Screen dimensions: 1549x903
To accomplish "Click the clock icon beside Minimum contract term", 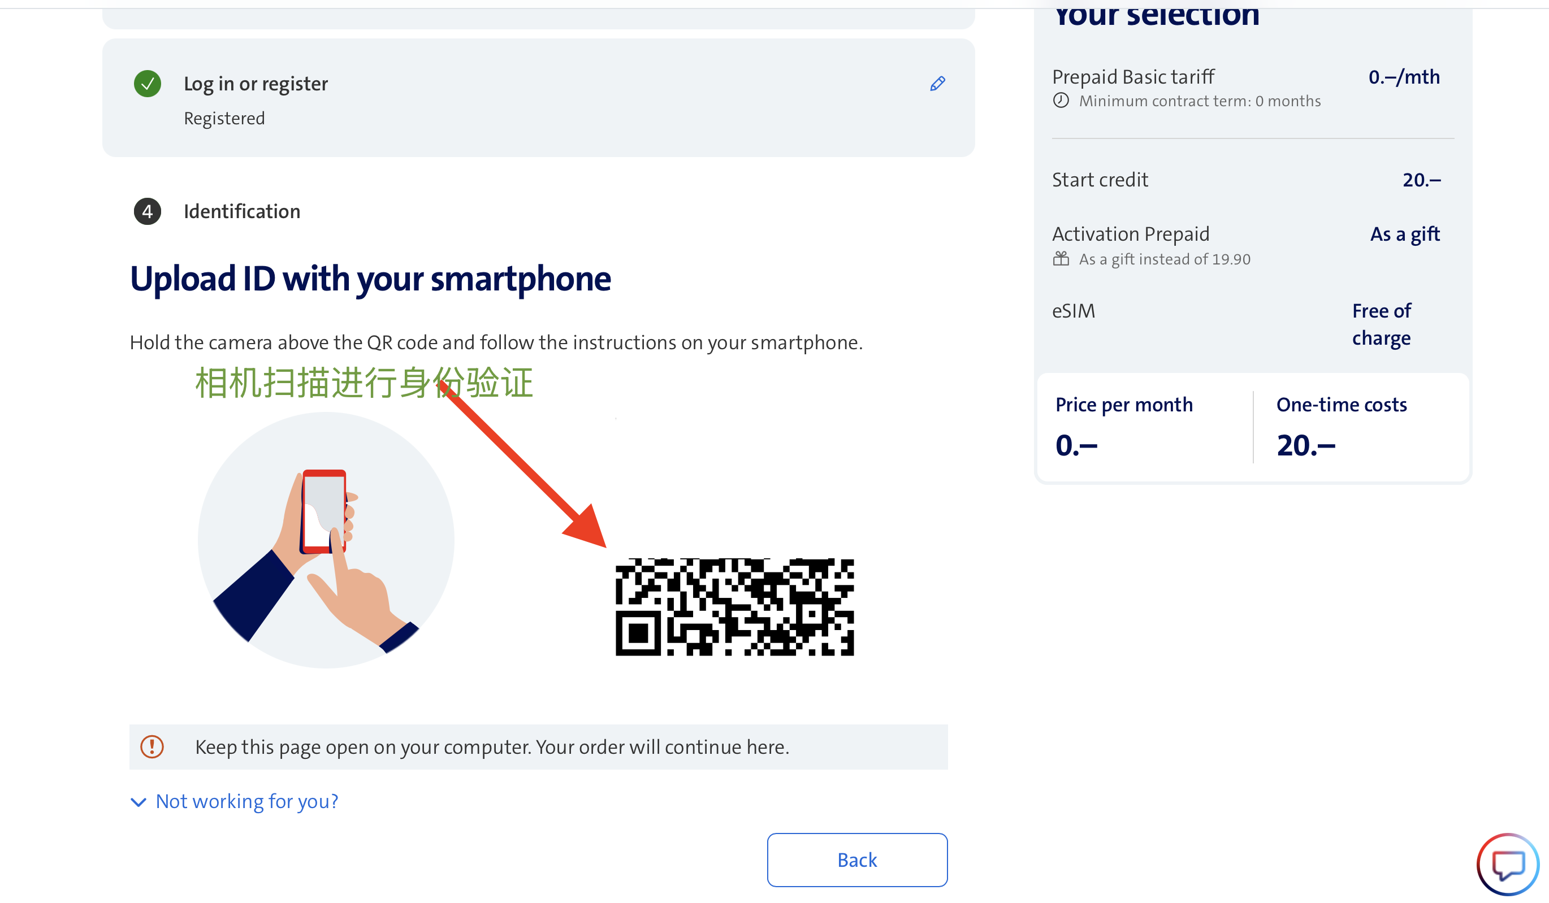I will (x=1061, y=100).
